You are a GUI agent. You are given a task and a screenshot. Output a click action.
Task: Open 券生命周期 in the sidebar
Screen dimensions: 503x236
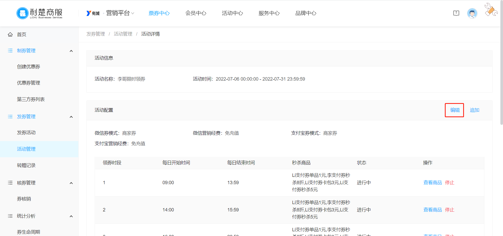click(29, 232)
